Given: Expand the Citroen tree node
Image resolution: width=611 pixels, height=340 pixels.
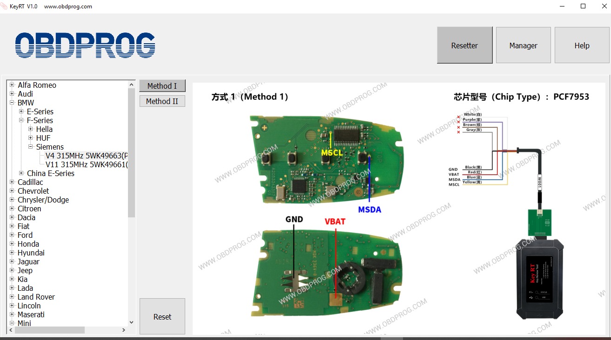Looking at the screenshot, I should (x=12, y=209).
